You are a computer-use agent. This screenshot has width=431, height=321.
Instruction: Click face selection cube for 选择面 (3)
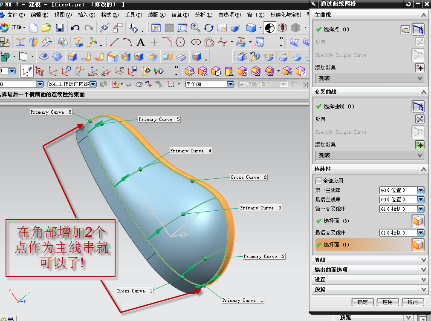(418, 221)
